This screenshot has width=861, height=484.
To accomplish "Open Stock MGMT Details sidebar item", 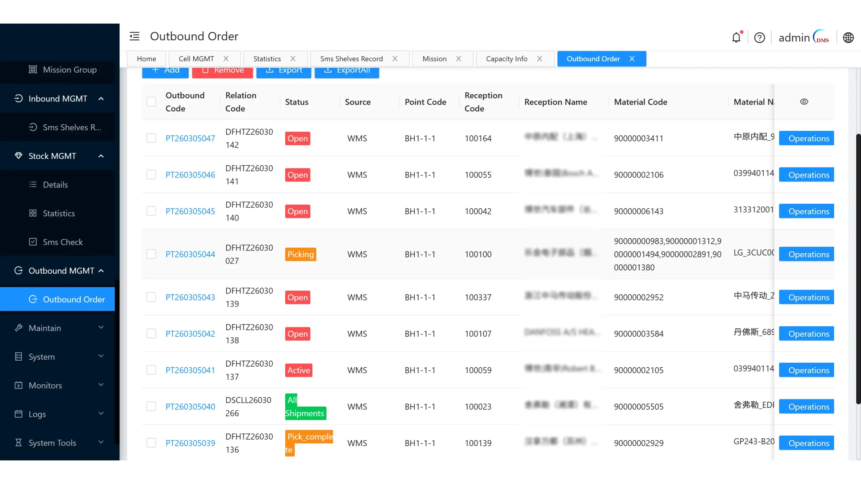I will [55, 185].
